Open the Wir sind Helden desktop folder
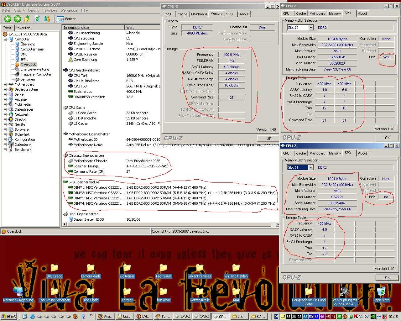 click(236, 271)
